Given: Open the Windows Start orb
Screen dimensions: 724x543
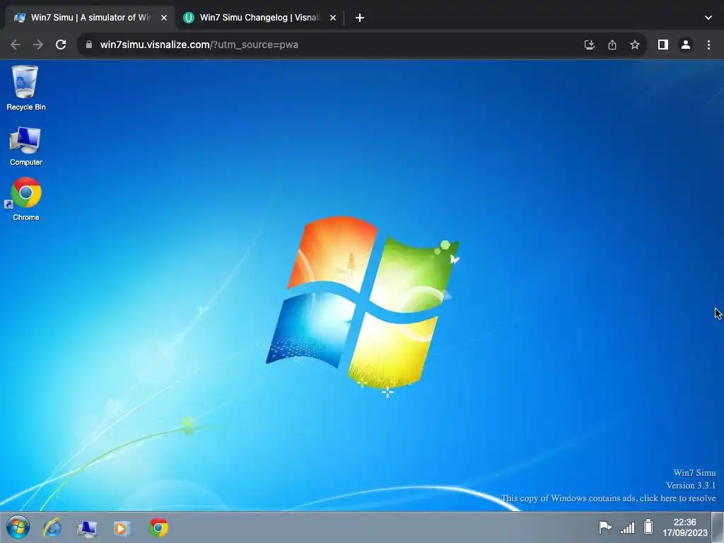Looking at the screenshot, I should (18, 527).
